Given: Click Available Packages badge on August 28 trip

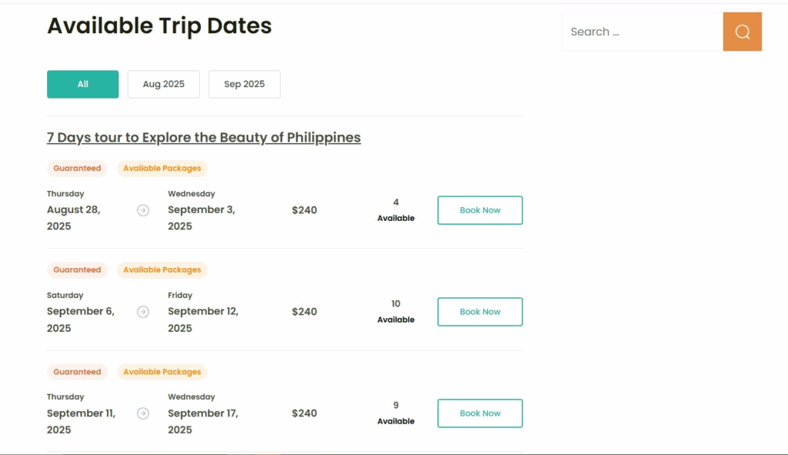Looking at the screenshot, I should [x=162, y=169].
